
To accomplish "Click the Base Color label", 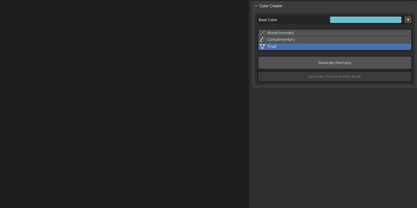I will pyautogui.click(x=268, y=20).
